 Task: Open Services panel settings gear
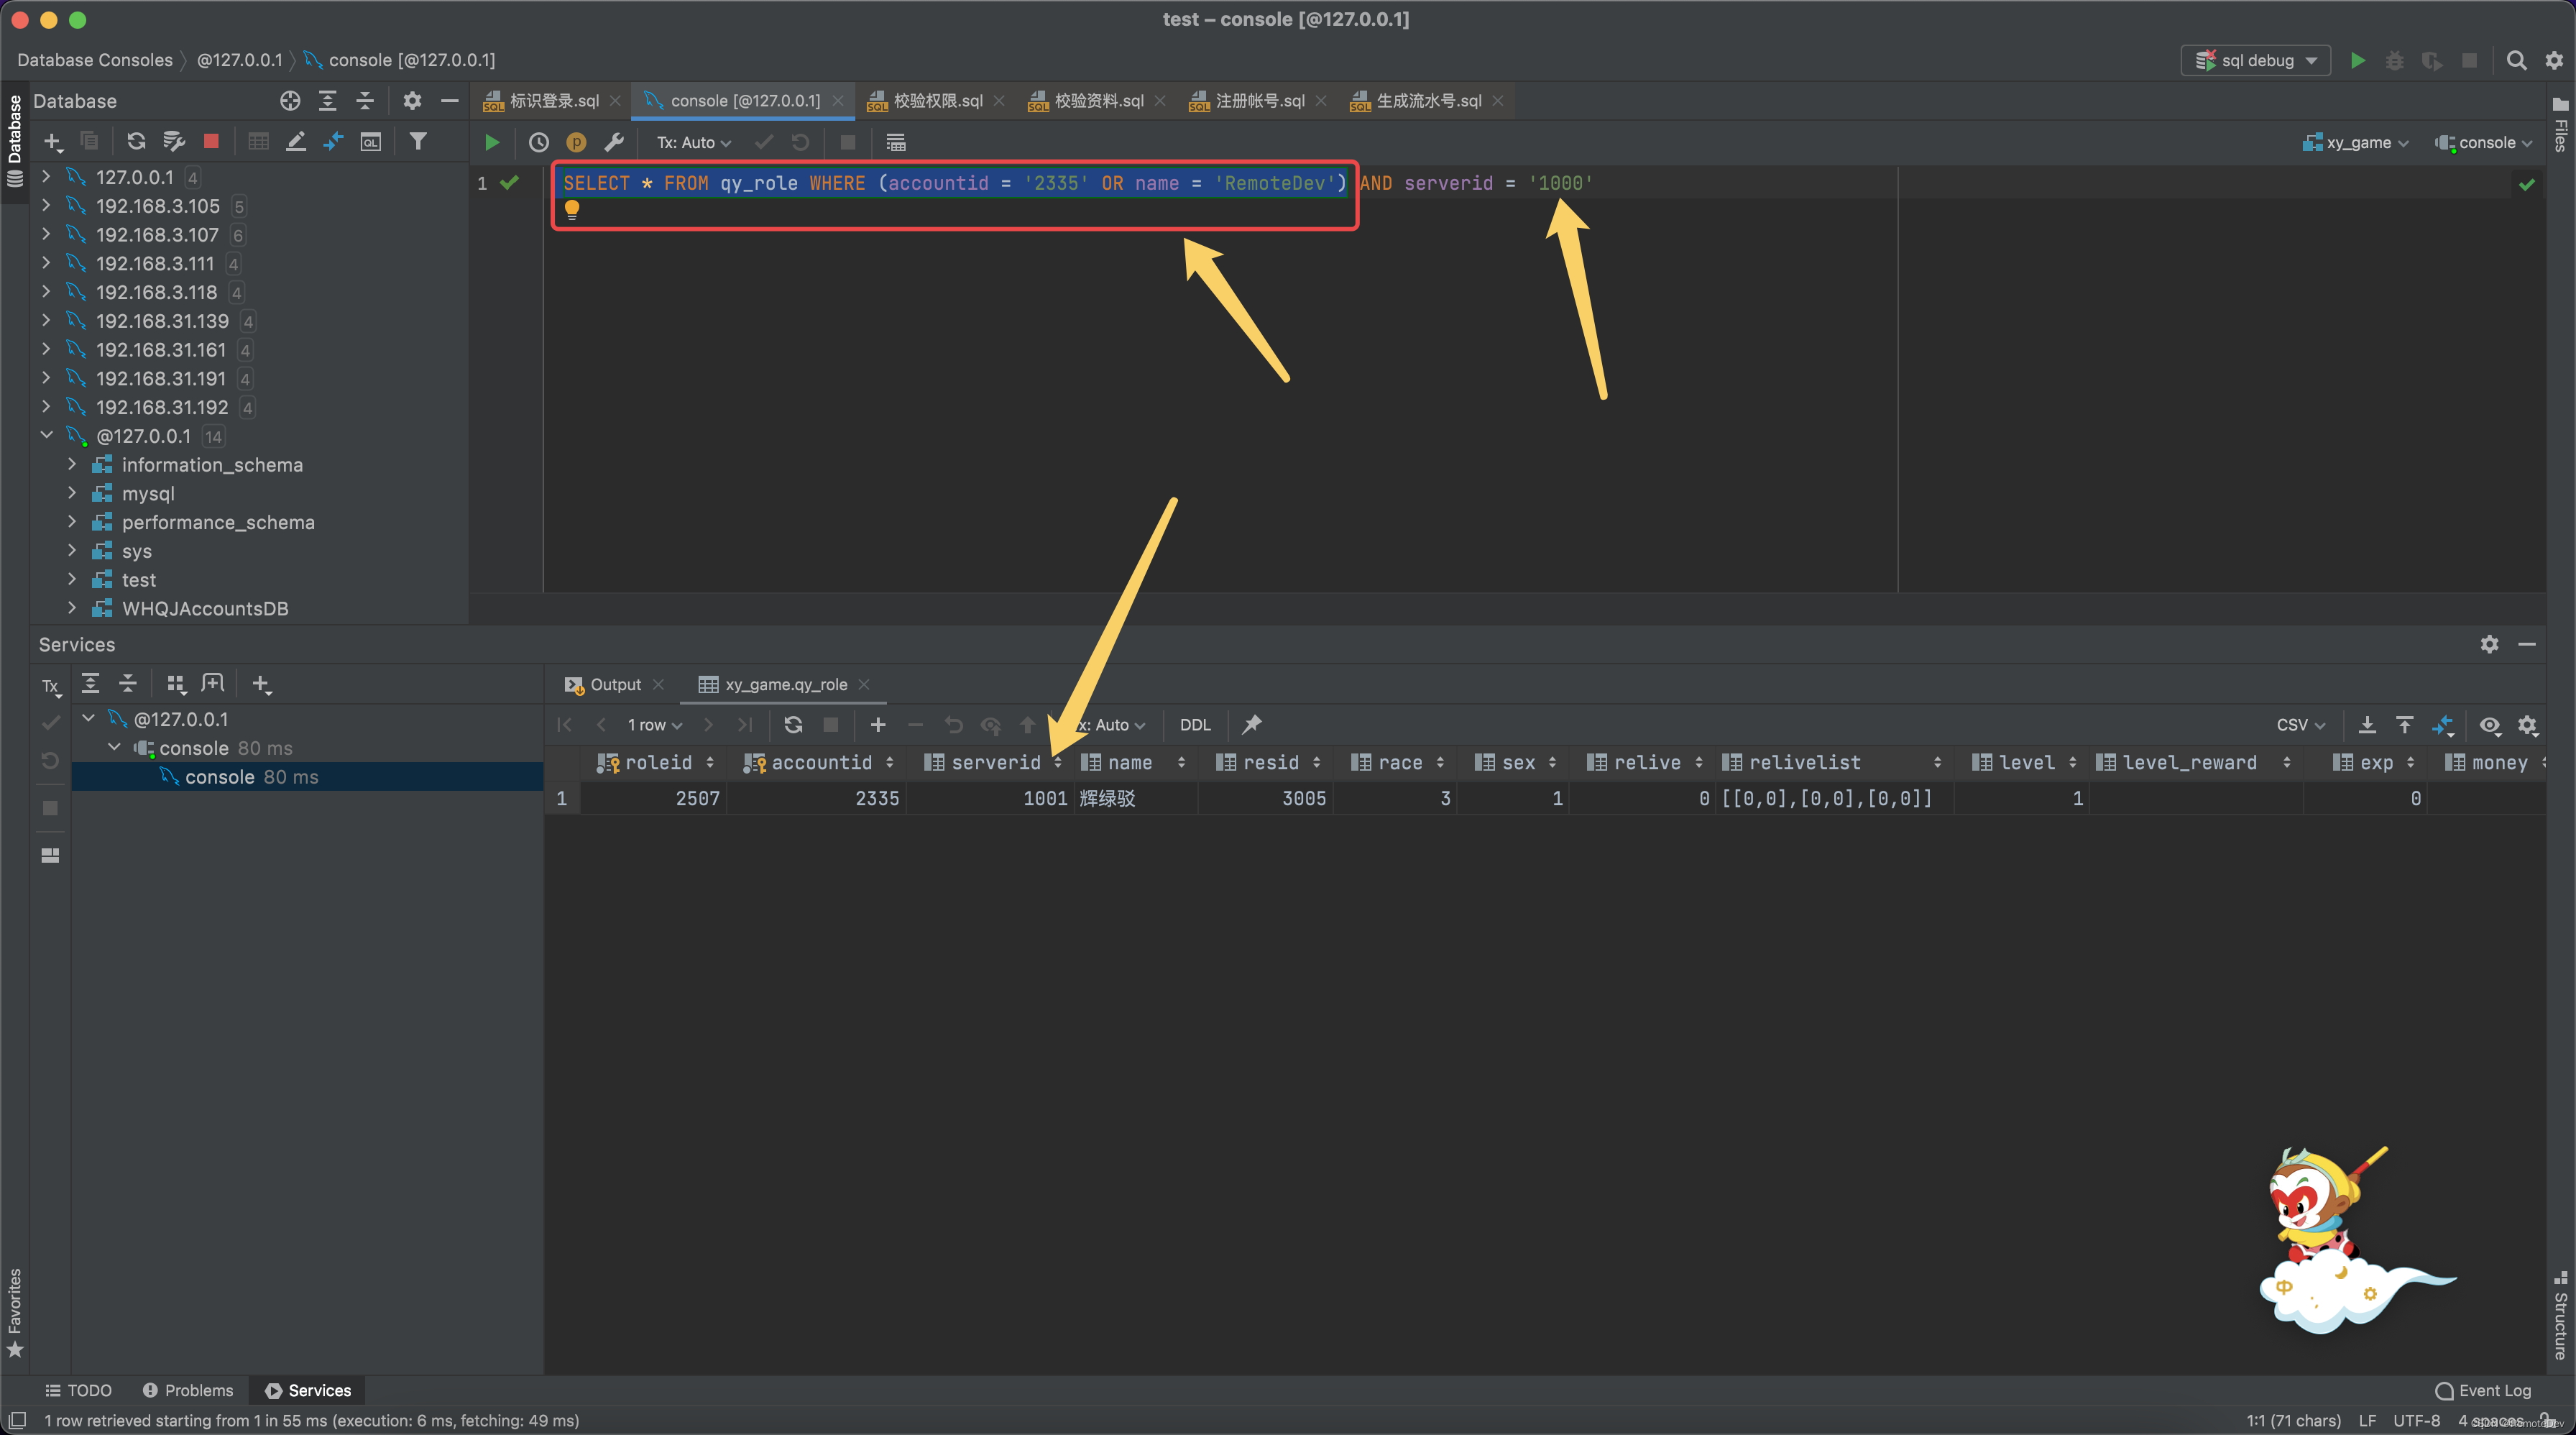pos(2490,644)
